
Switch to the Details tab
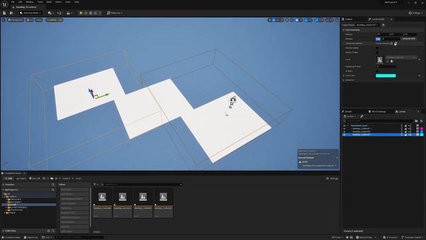pos(347,111)
